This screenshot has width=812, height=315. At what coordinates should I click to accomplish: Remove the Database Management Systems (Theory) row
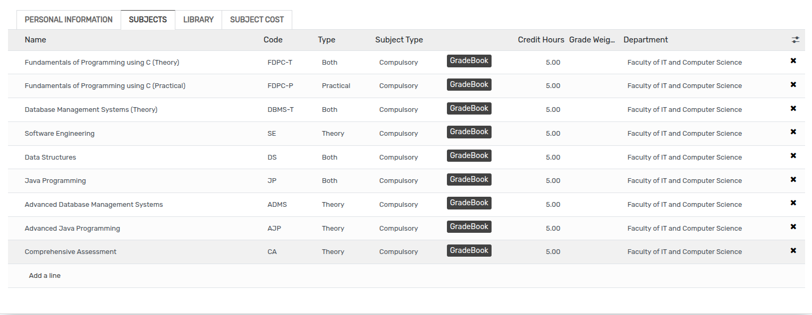pos(793,109)
